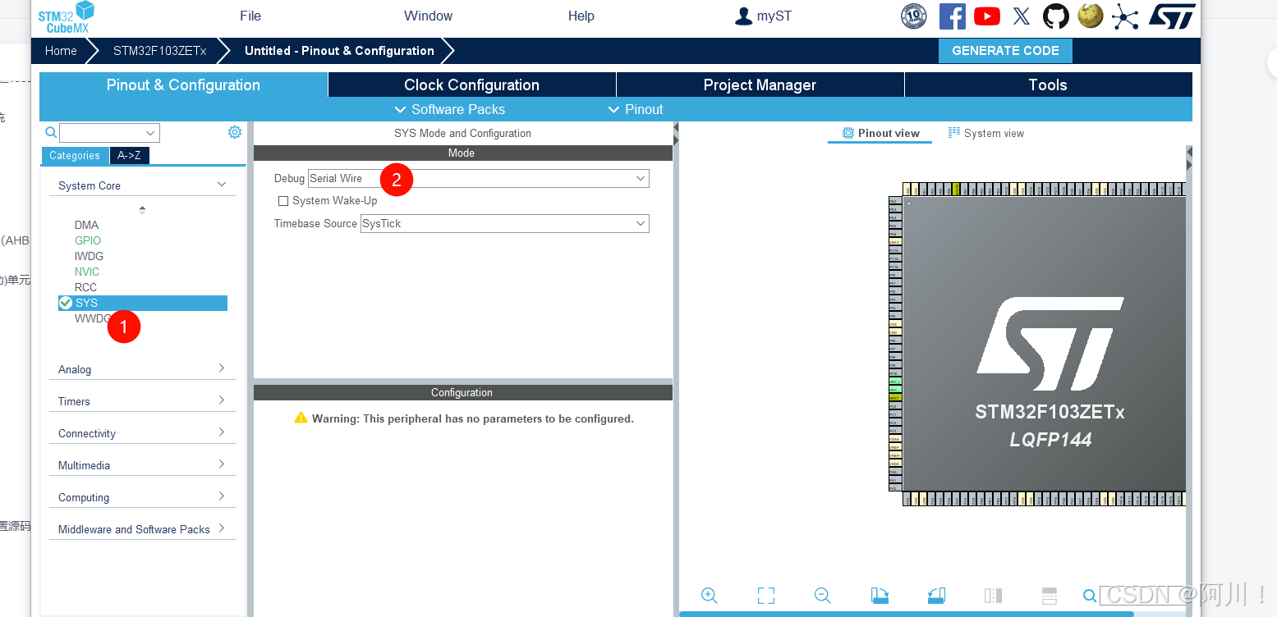
Task: Select GPIO in System Core list
Action: pyautogui.click(x=88, y=240)
